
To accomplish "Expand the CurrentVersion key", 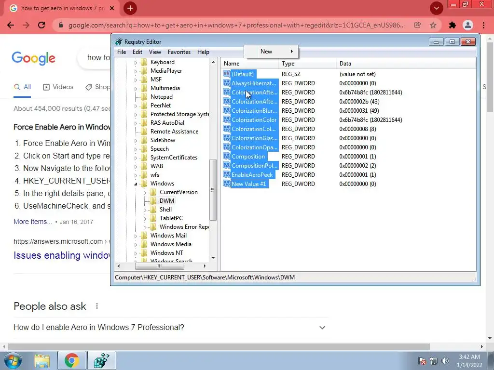I will (x=145, y=192).
